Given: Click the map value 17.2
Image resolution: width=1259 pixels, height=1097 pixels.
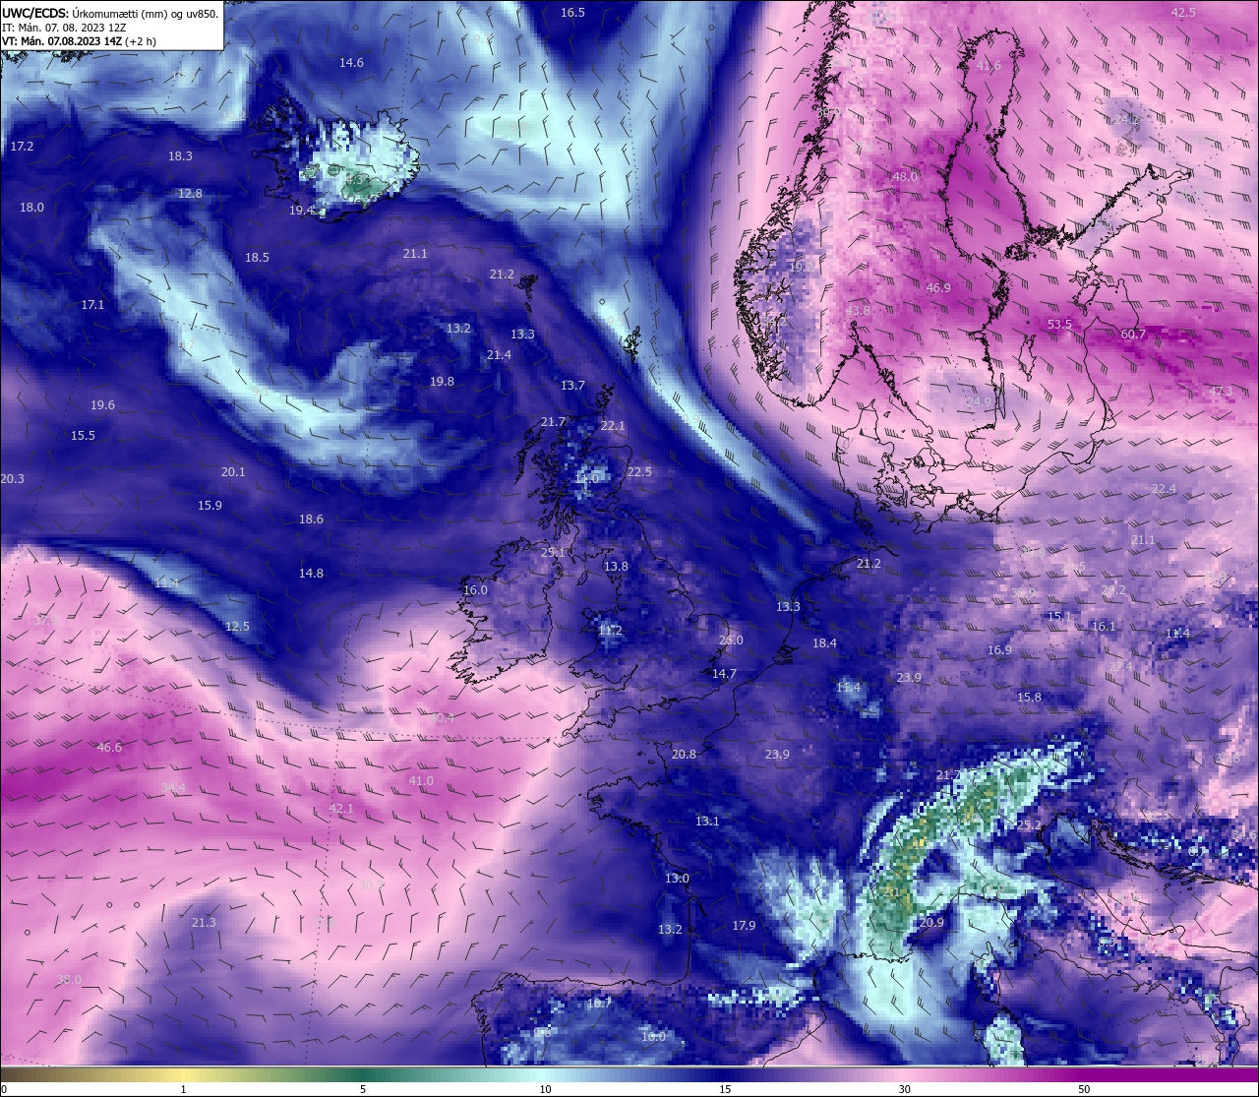Looking at the screenshot, I should point(22,147).
